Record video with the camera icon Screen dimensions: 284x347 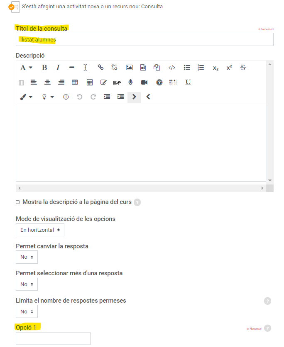point(144,83)
